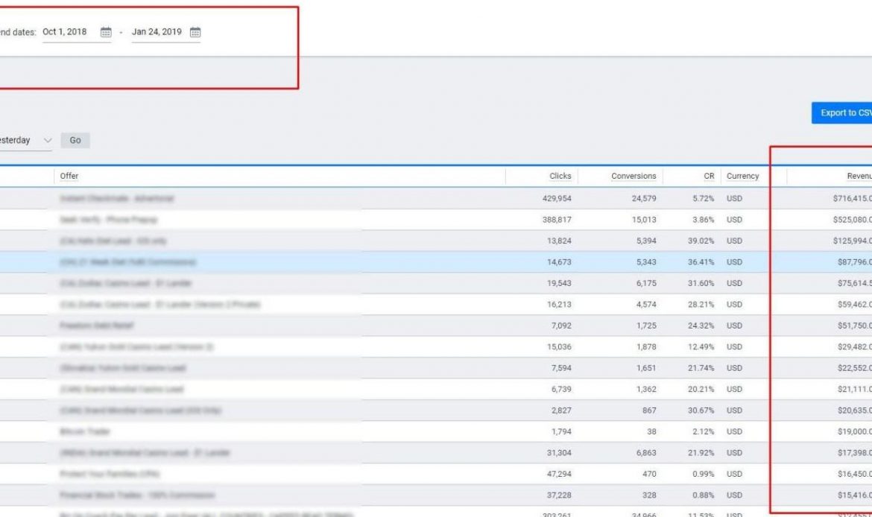
Task: Click the clicks cell 16,213
Action: click(559, 304)
